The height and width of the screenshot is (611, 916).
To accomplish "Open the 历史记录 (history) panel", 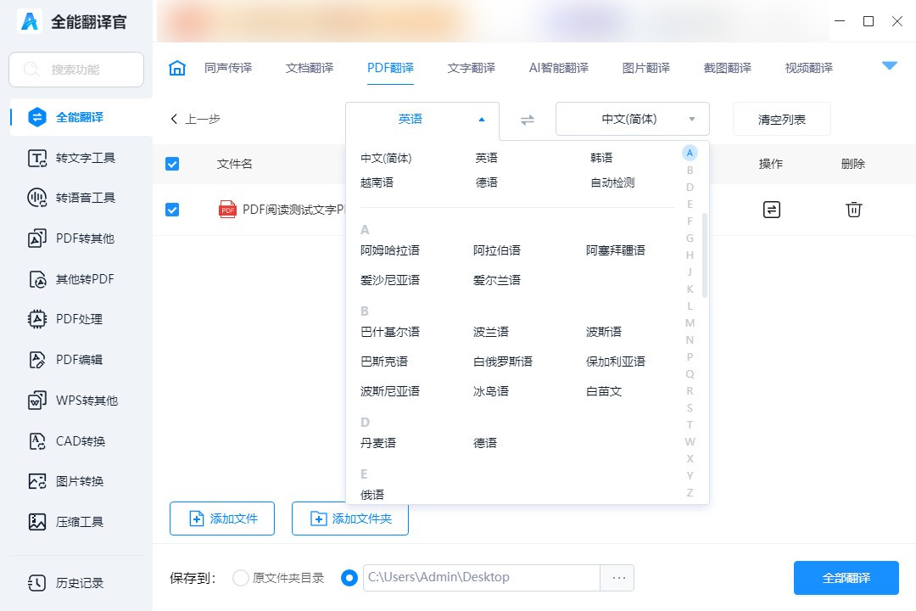I will pos(76,583).
